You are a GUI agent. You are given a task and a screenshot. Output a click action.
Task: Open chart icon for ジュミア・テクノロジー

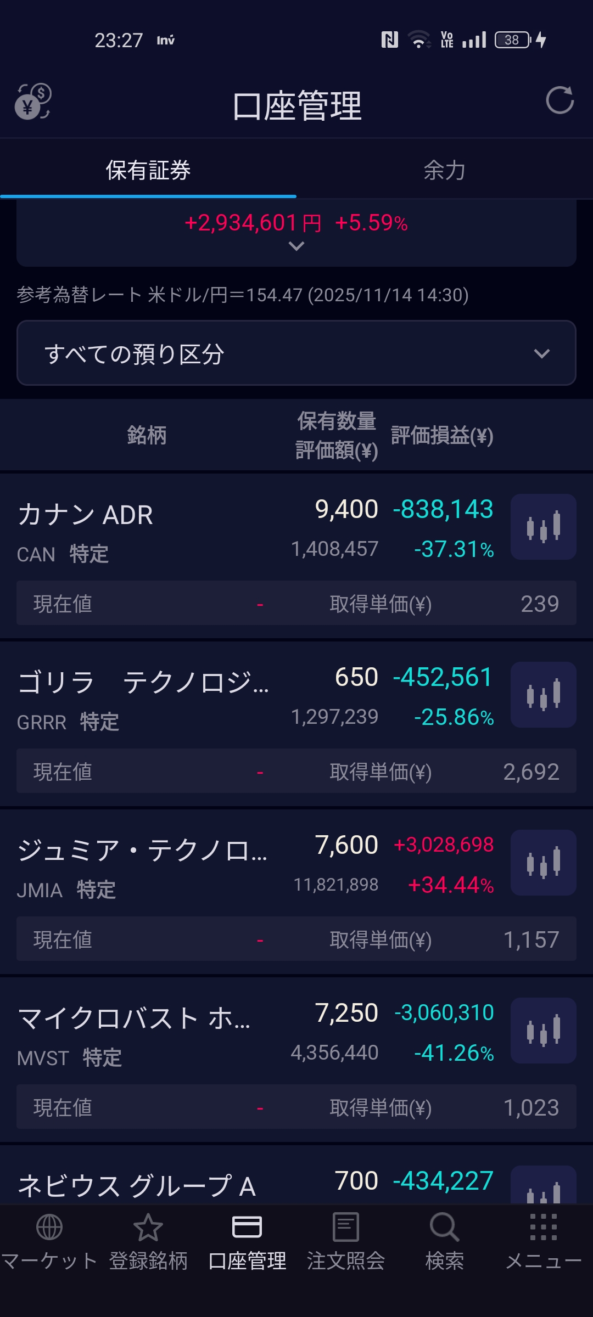tap(543, 863)
